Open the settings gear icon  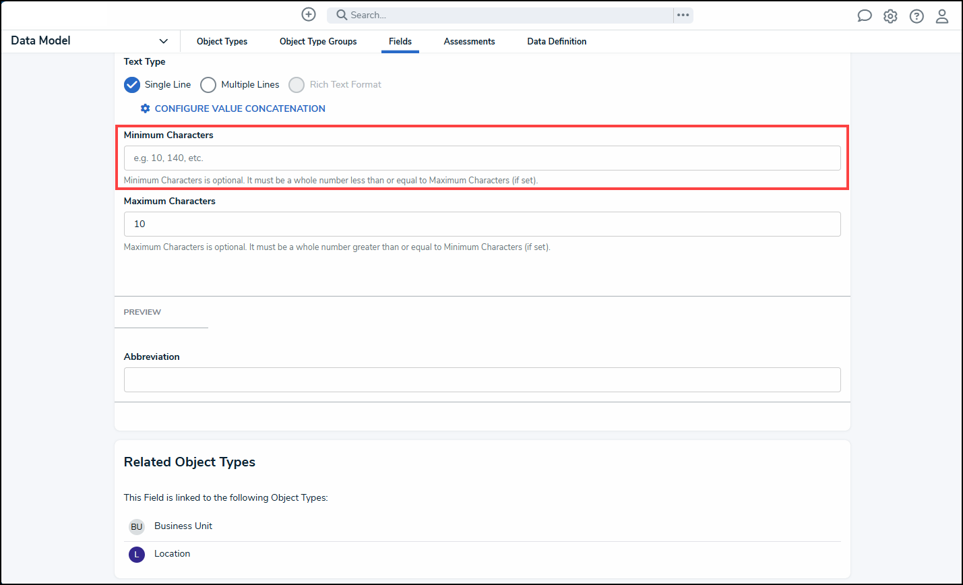click(890, 16)
